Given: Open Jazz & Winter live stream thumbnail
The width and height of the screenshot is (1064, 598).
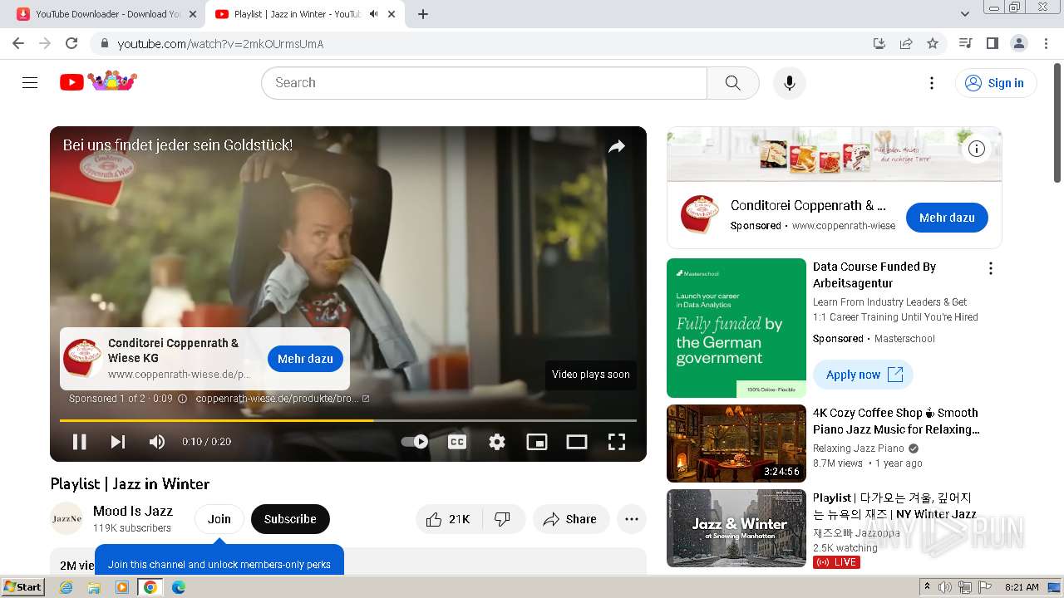Looking at the screenshot, I should [736, 528].
